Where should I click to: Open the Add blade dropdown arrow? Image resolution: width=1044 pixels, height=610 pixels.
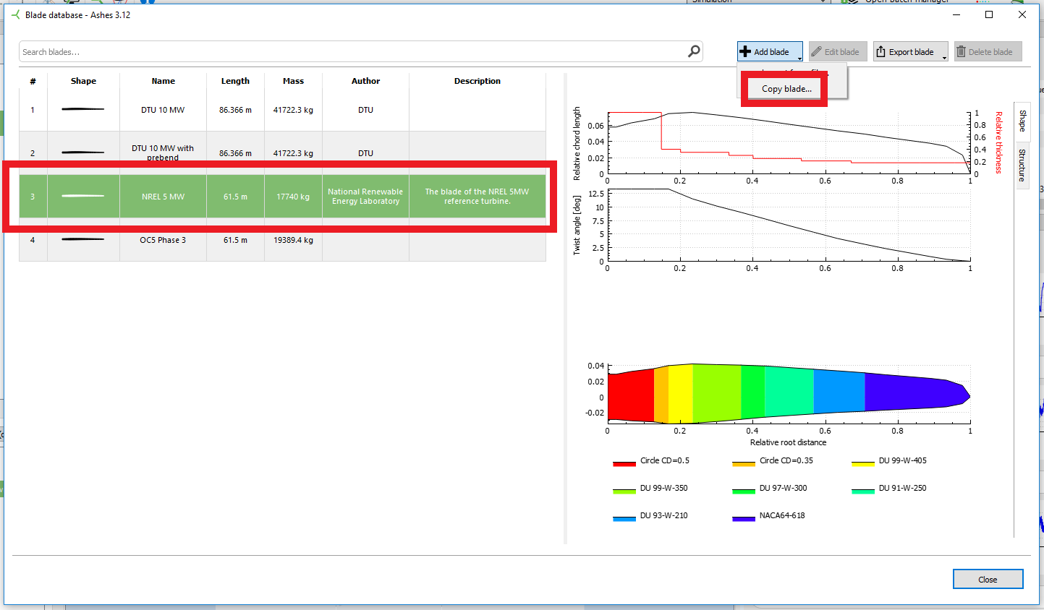(799, 57)
